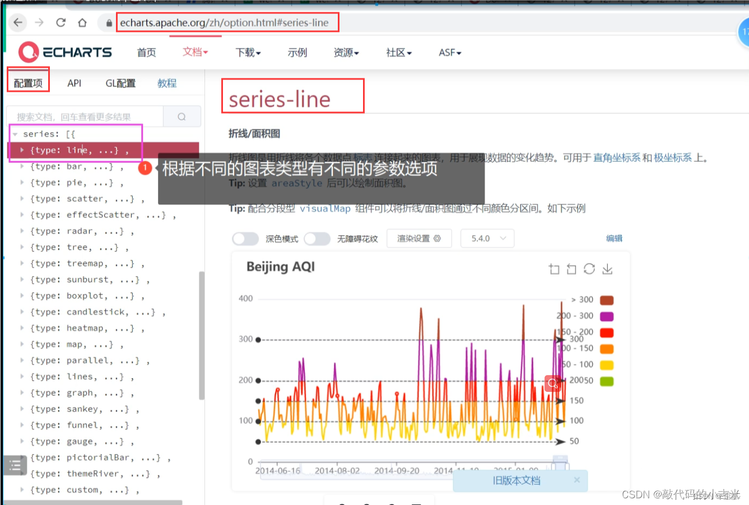This screenshot has height=505, width=749.
Task: Click the chart dataZoom slider handle
Action: point(560,464)
